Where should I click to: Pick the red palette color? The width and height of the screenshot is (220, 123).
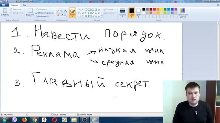[x=154, y=9]
